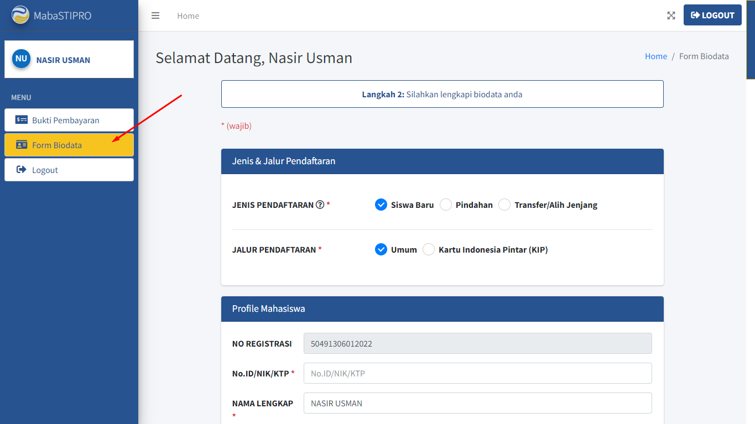Choose Transfer/Alih Jenjang registration type
This screenshot has height=424, width=755.
[x=504, y=205]
